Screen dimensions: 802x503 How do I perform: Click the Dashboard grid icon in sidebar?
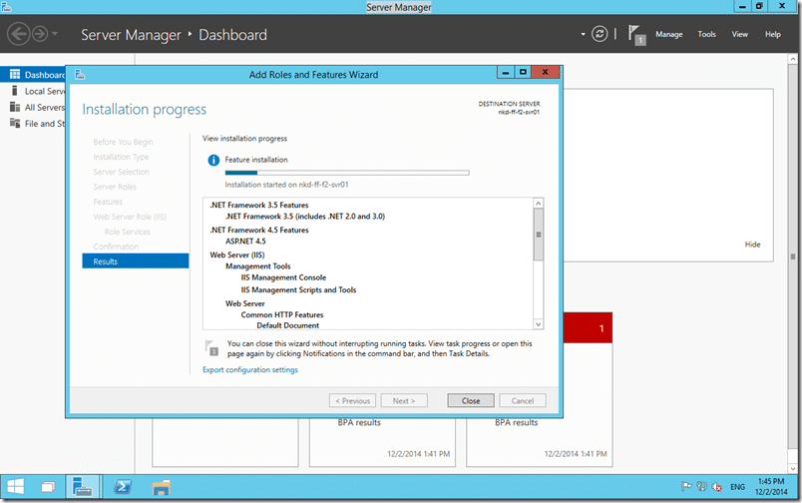[x=15, y=75]
